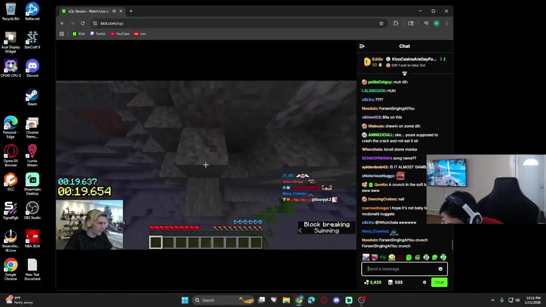Open the weather widget showing 31°F
The image size is (546, 307).
pyautogui.click(x=19, y=300)
